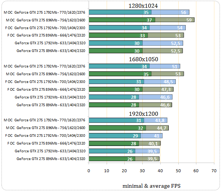
Task: Click the average value 51 label
Action: 175,66
